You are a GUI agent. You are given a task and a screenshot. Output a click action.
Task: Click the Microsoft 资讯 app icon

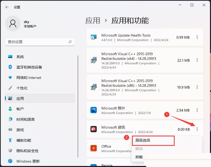[x=94, y=129]
